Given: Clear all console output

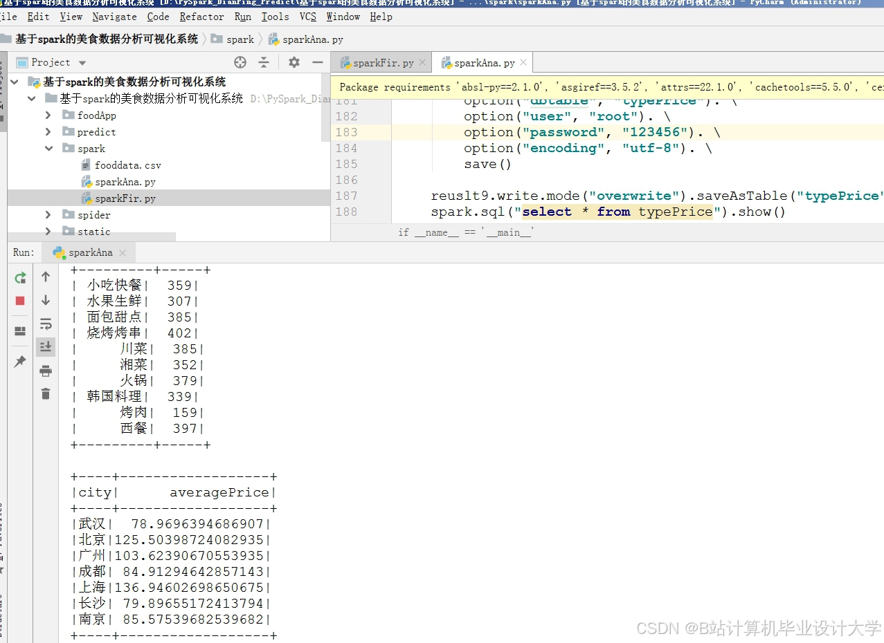Looking at the screenshot, I should [46, 394].
